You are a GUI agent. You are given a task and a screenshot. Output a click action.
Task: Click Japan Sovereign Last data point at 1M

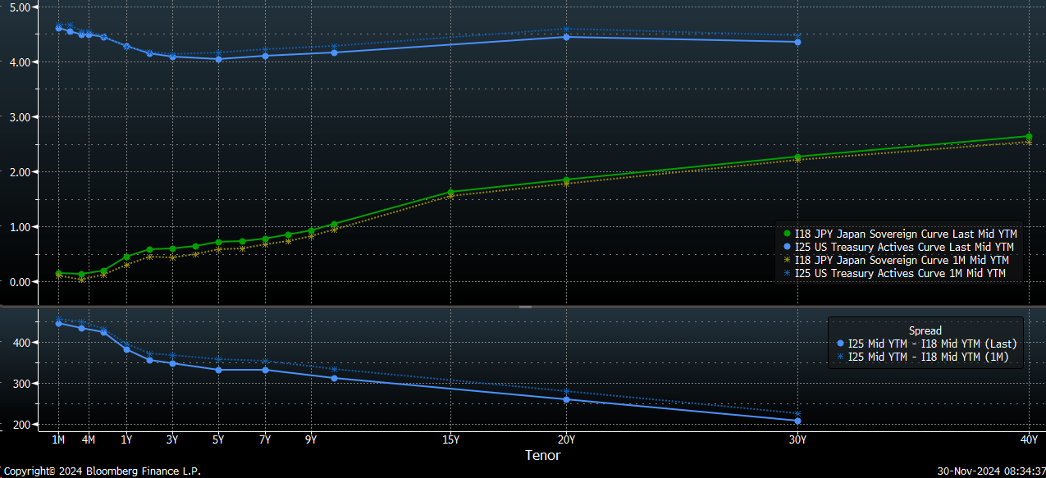tap(58, 274)
